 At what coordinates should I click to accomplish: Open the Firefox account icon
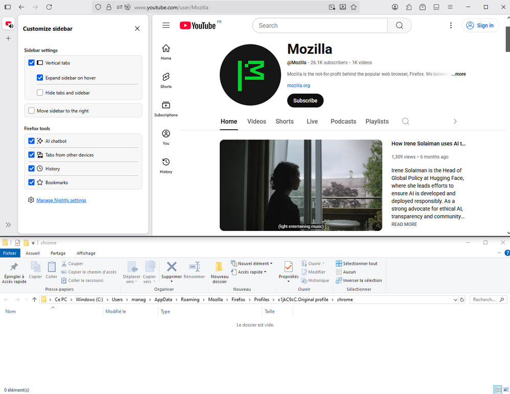click(x=395, y=7)
